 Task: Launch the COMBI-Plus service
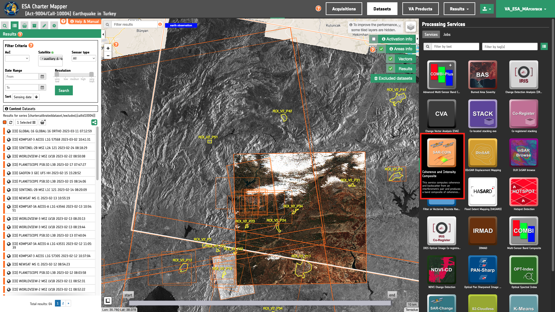pos(442,75)
